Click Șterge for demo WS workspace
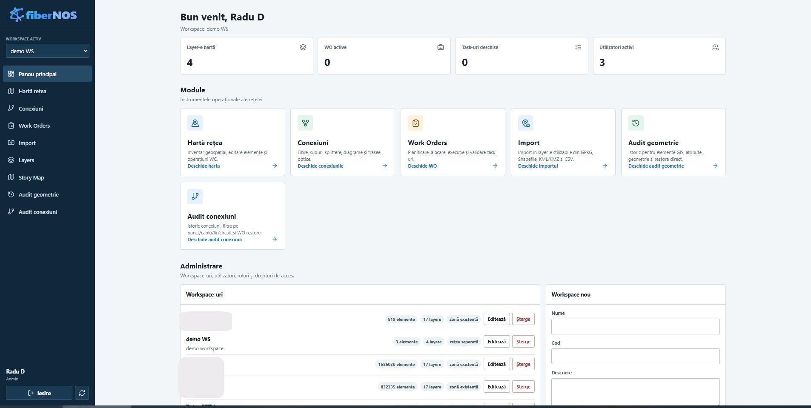 (x=523, y=342)
